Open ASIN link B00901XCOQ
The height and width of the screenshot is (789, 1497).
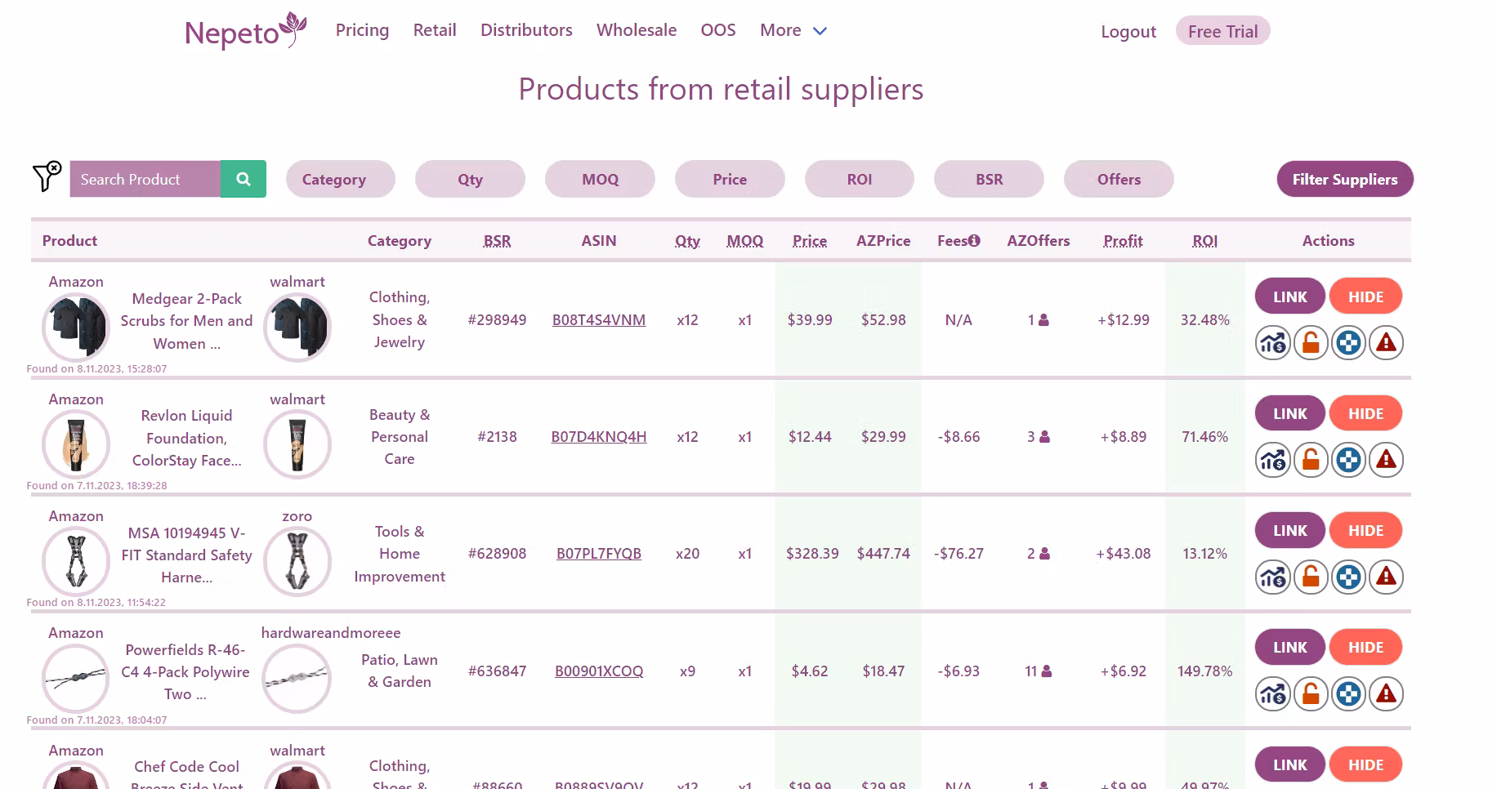click(x=599, y=671)
